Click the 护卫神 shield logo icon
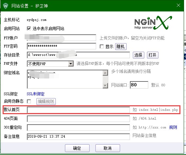 [6, 6]
